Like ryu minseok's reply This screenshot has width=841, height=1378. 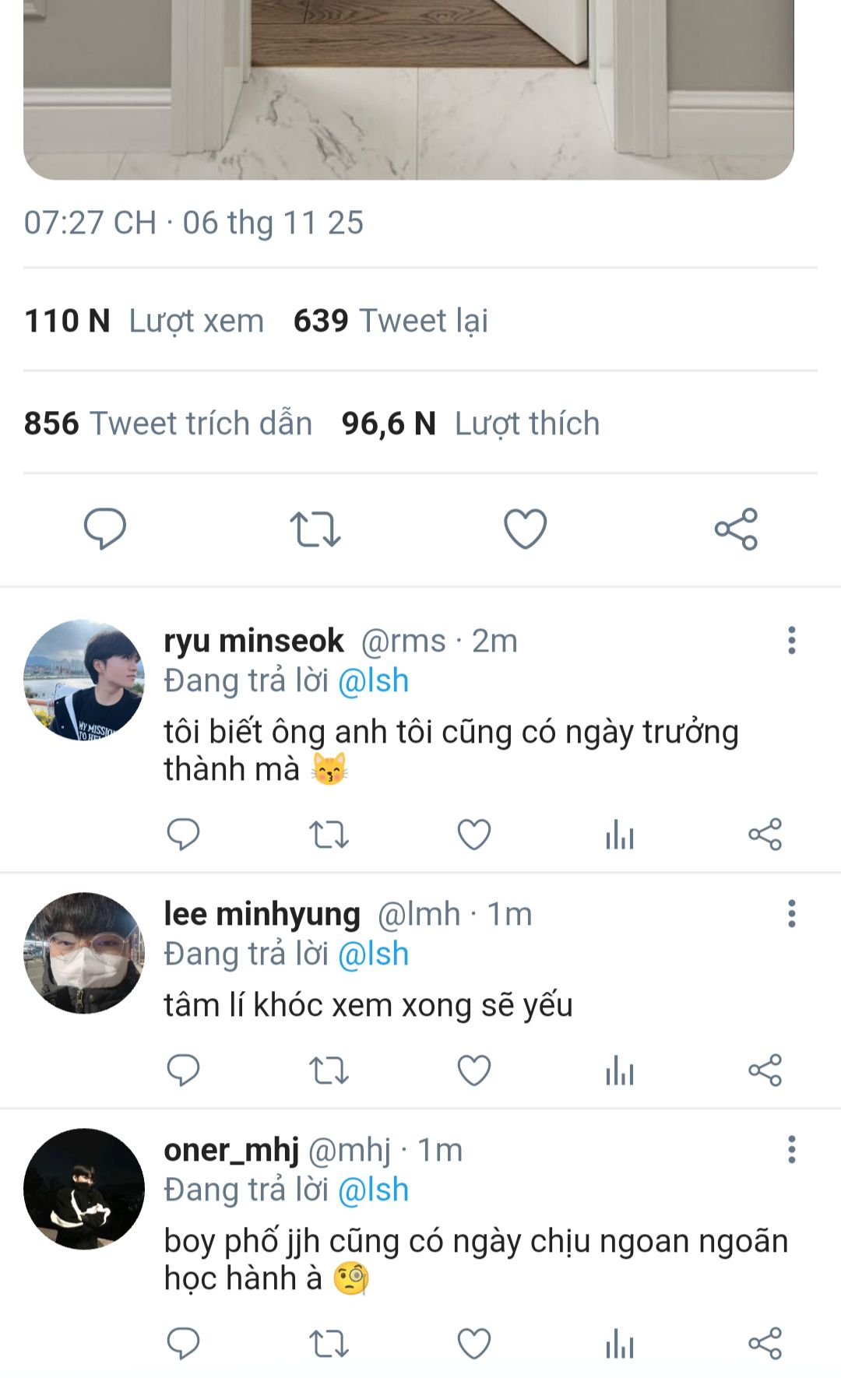pos(473,835)
